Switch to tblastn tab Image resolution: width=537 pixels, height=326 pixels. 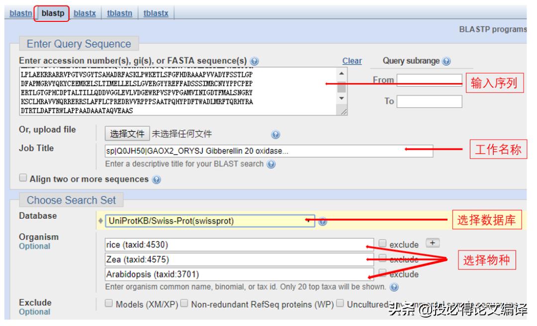click(119, 13)
